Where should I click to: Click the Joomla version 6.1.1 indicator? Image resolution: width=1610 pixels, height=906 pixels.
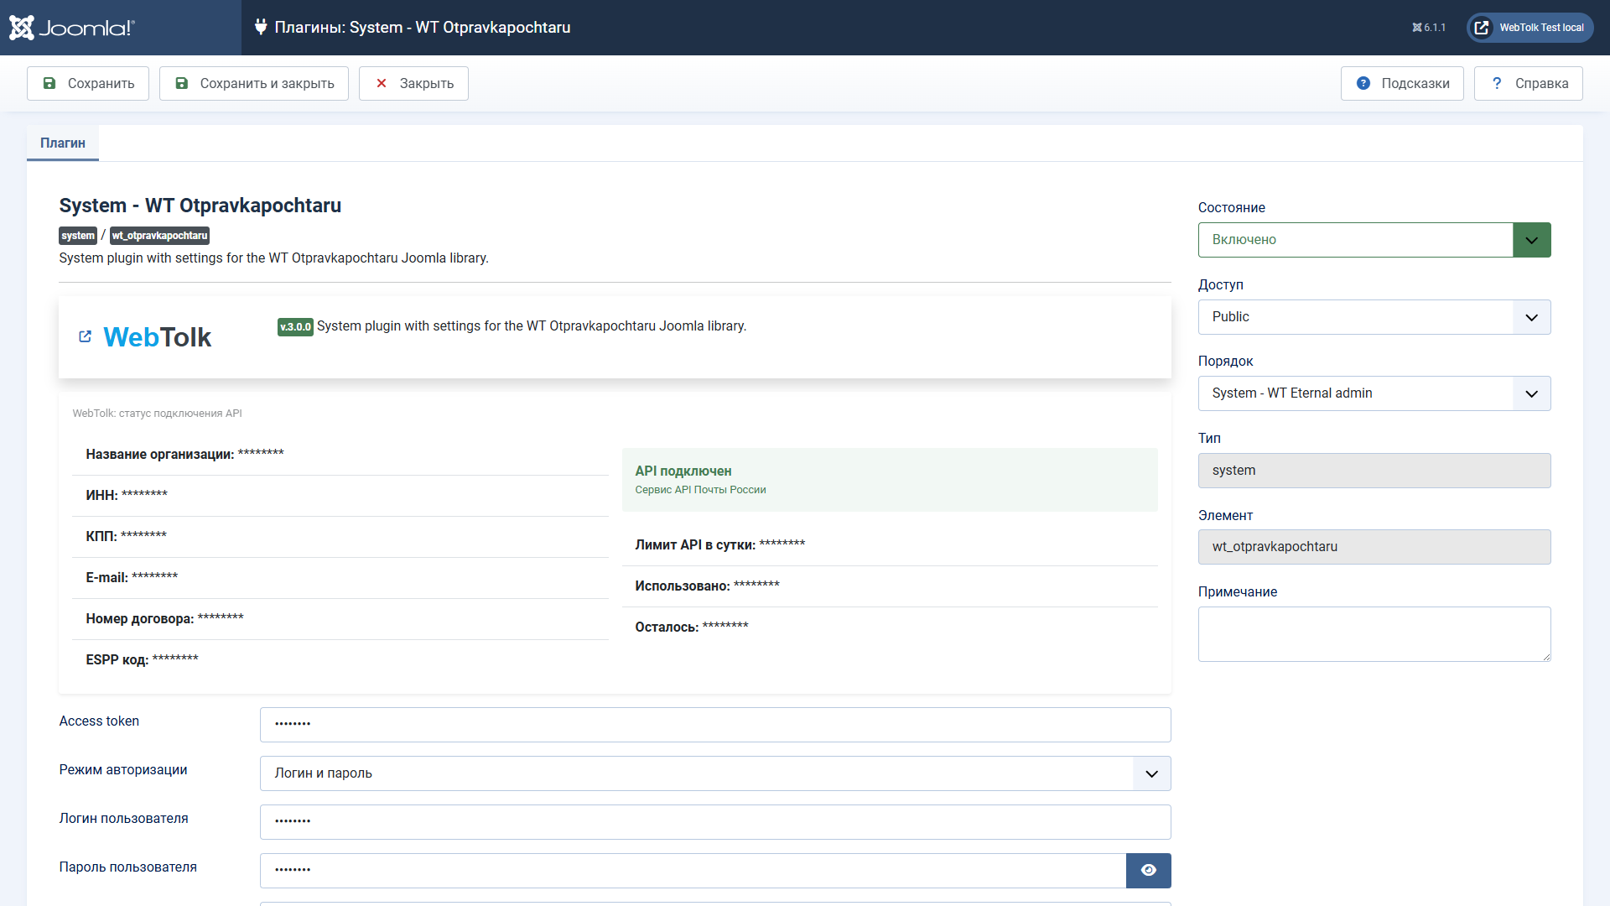coord(1429,28)
